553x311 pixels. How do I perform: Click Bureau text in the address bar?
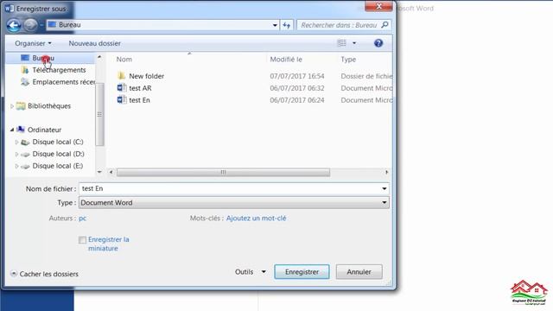[x=69, y=25]
